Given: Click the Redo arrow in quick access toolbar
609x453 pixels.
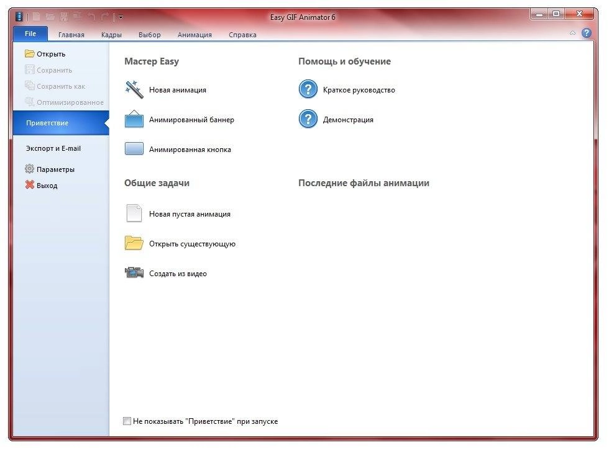Looking at the screenshot, I should (105, 16).
